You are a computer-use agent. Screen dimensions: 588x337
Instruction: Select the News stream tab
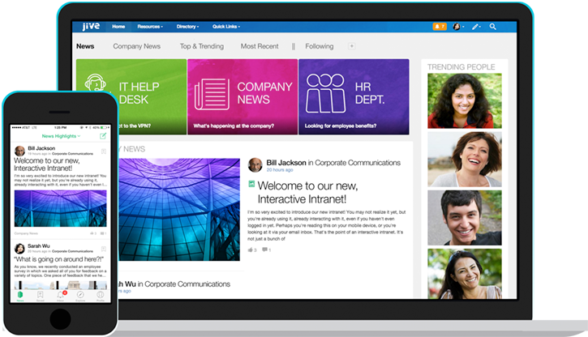85,46
